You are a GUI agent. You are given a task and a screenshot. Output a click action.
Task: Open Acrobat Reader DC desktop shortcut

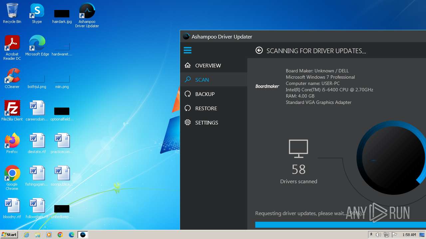point(12,48)
